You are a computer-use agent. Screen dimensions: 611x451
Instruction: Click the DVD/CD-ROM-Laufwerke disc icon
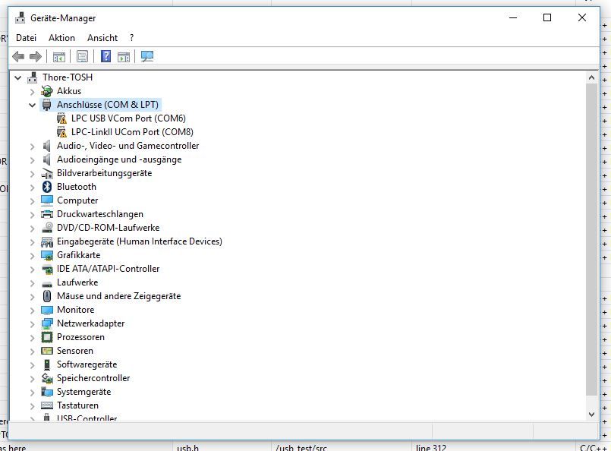(47, 228)
